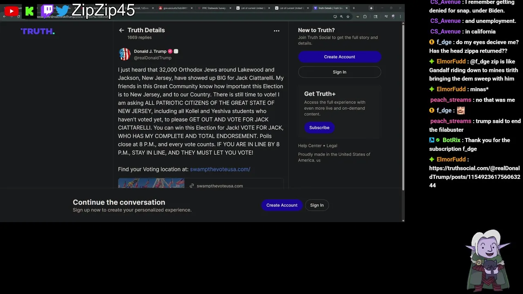
Task: Open the Help Center link
Action: pyautogui.click(x=310, y=145)
